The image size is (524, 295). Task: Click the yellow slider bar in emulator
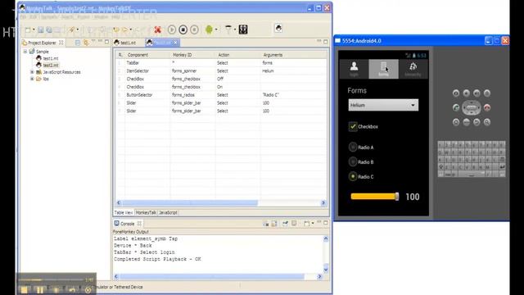point(373,197)
